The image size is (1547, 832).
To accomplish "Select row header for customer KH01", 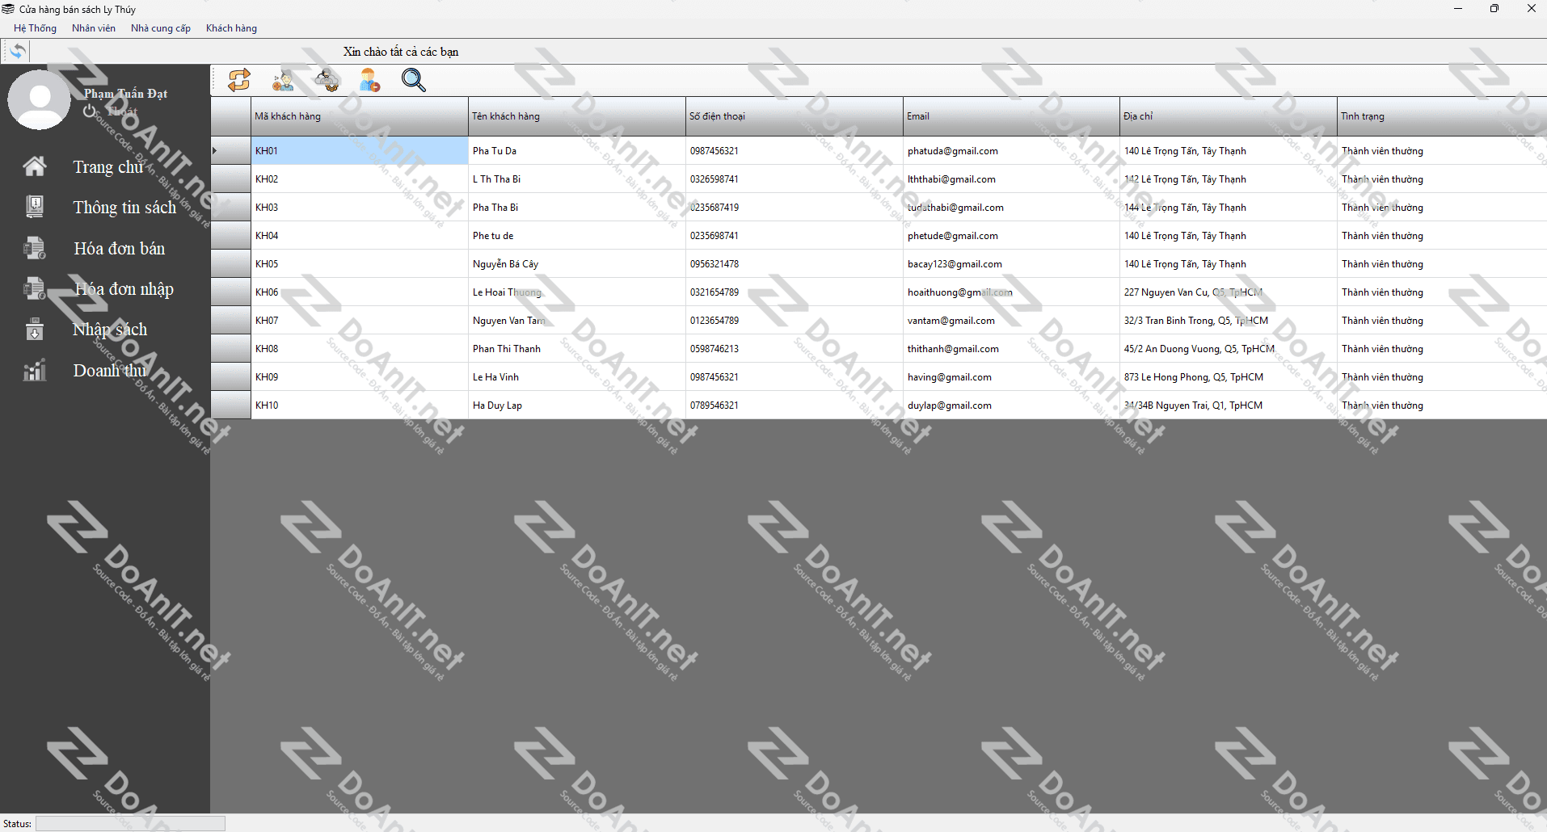I will (230, 150).
